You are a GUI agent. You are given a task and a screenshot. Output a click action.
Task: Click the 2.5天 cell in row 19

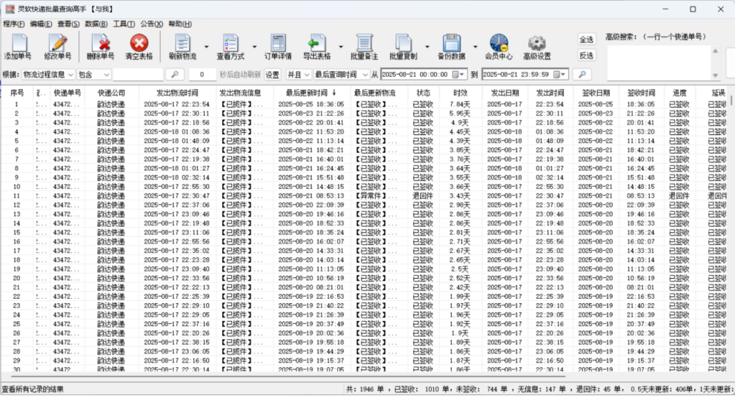coord(460,269)
